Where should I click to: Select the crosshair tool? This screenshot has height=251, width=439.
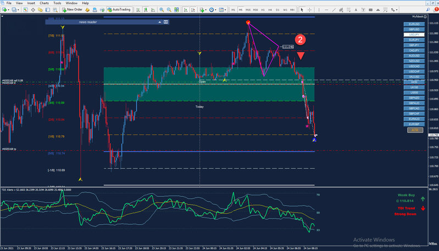pyautogui.click(x=310, y=10)
